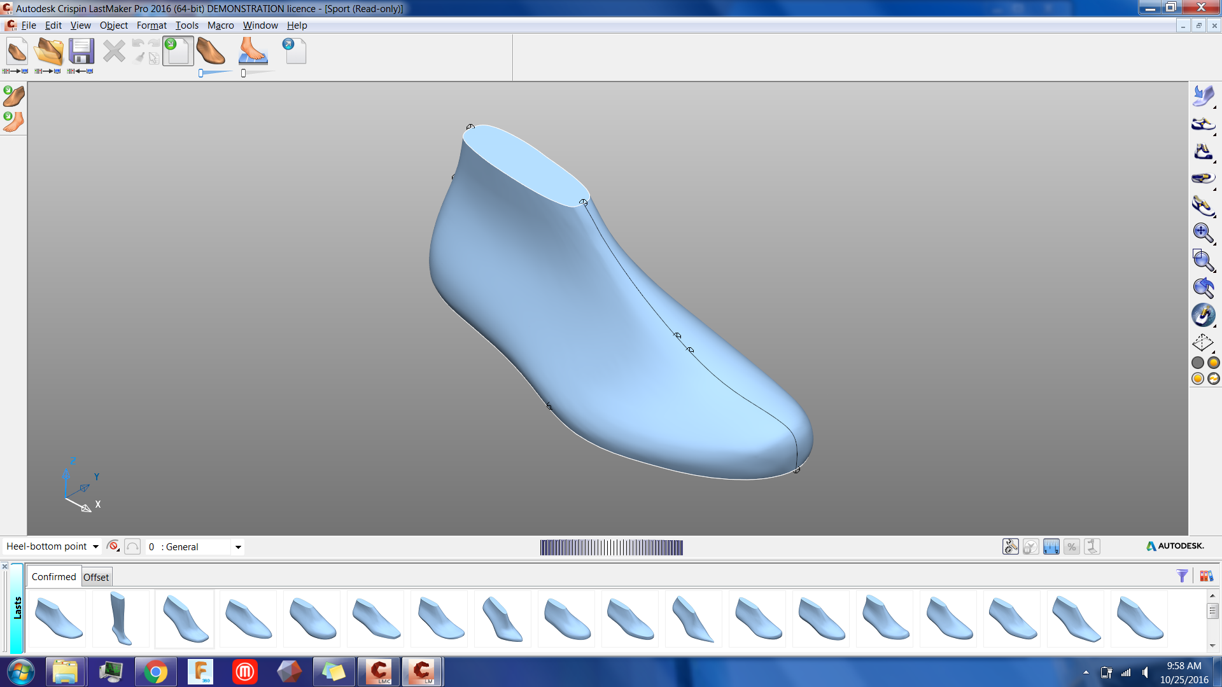Select the tall boot last thumbnail

pos(120,618)
